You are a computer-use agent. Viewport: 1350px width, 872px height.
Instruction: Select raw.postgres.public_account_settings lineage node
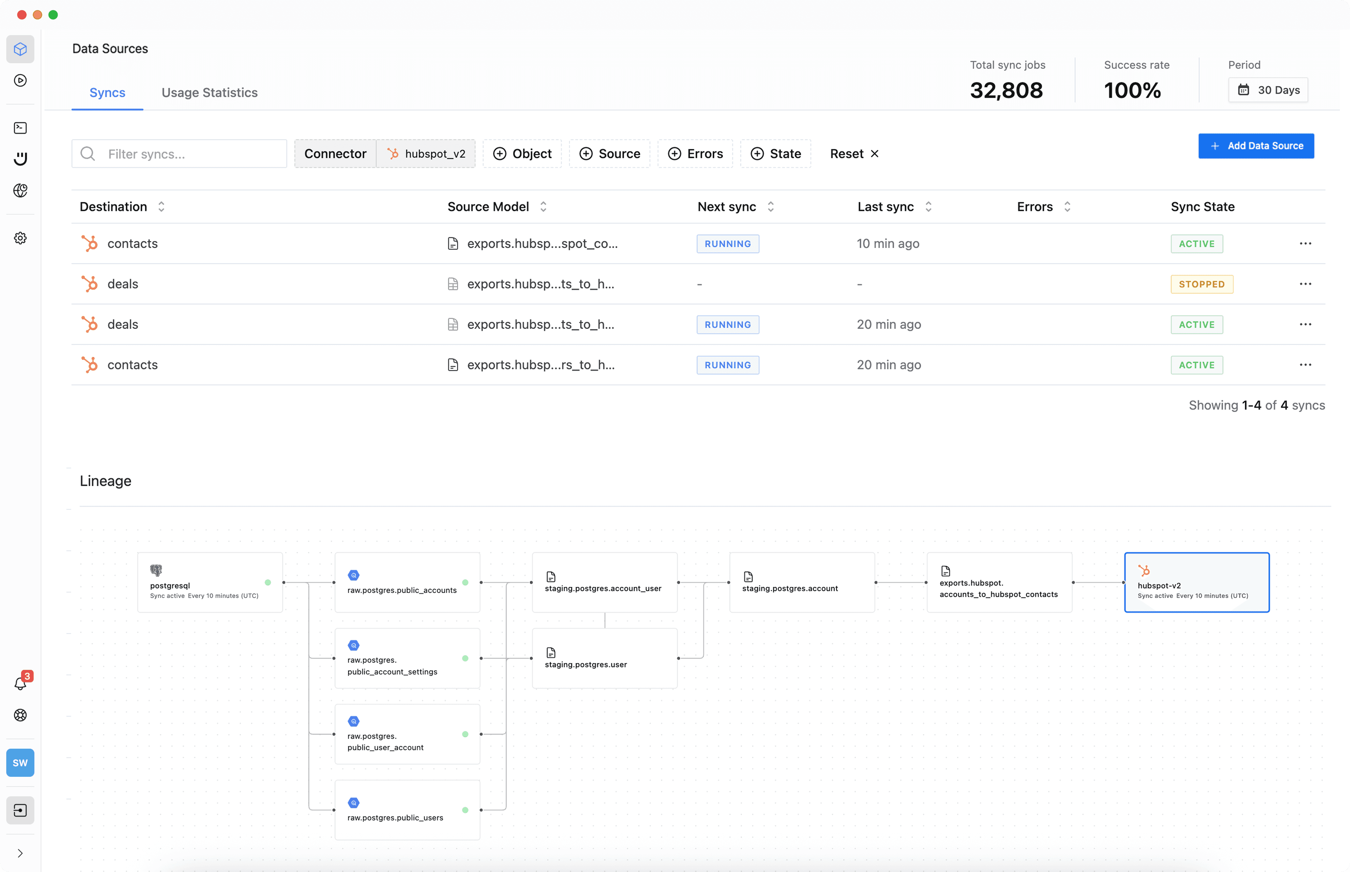point(407,658)
